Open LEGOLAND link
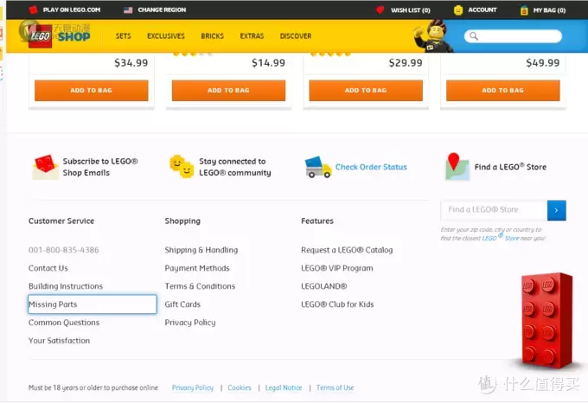Viewport: 588px width, 403px height. [x=324, y=286]
